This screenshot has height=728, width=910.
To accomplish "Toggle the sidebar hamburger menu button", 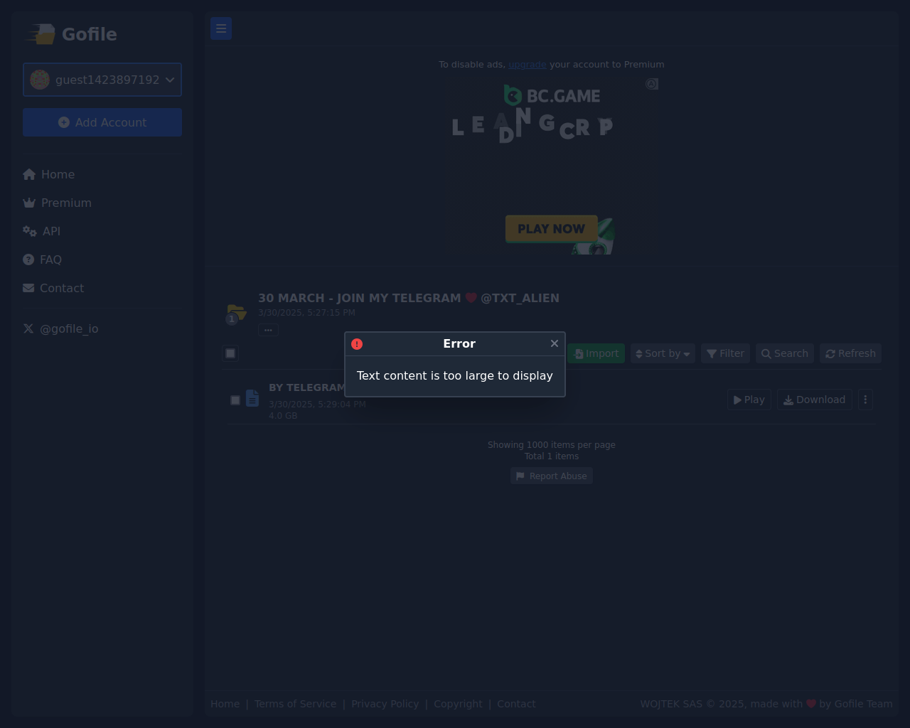I will 221,28.
